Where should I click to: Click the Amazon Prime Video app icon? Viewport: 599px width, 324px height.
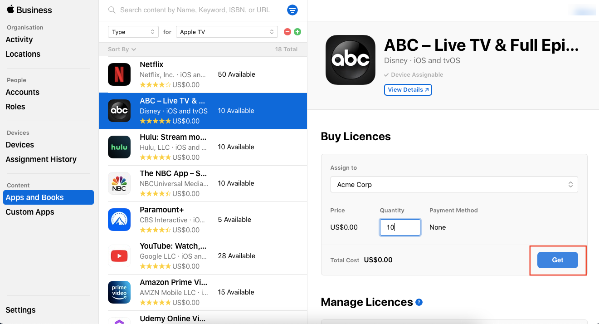[x=119, y=292]
